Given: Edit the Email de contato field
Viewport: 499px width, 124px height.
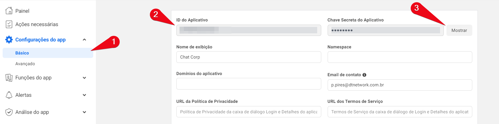Looking at the screenshot, I should [x=400, y=85].
